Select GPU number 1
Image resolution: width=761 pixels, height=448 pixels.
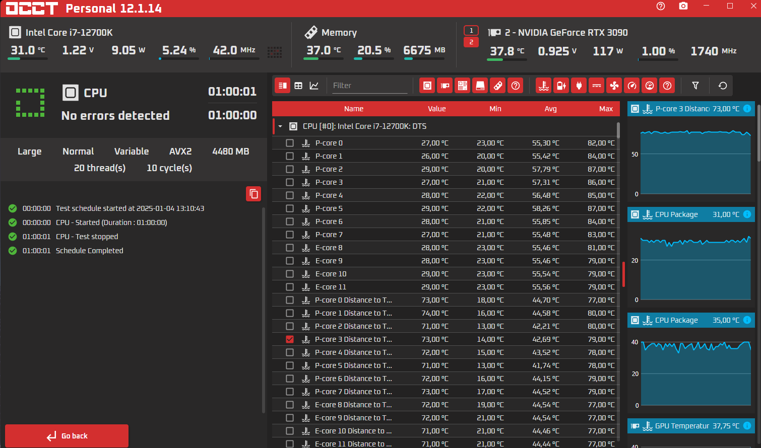[x=471, y=31]
